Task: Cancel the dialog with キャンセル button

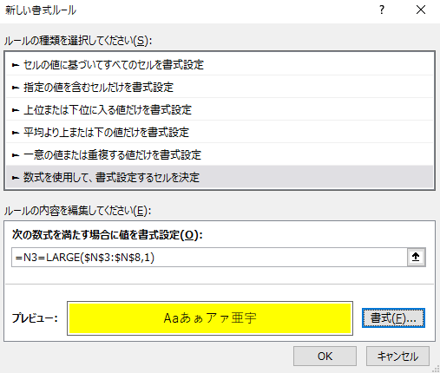Action: click(397, 357)
